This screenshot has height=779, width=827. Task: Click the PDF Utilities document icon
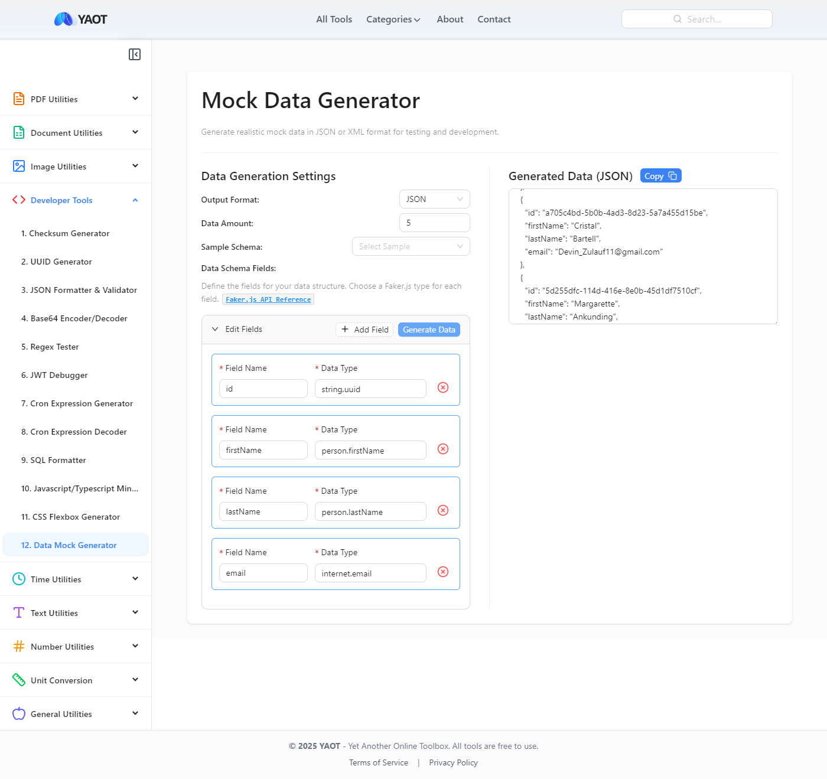(18, 99)
